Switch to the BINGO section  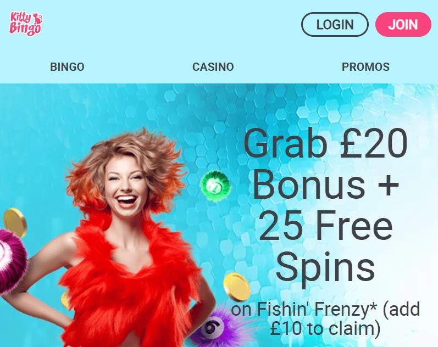(x=67, y=67)
